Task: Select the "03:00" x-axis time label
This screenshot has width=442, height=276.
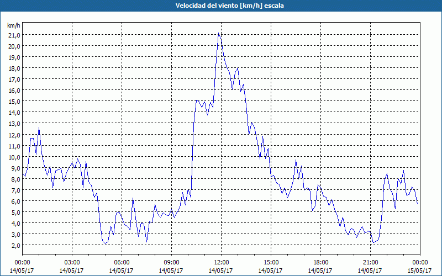Action: click(72, 263)
